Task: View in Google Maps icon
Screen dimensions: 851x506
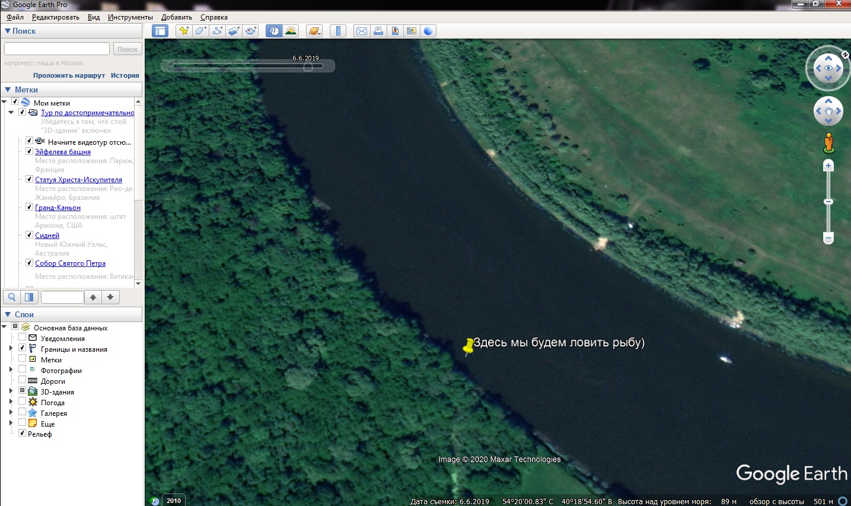Action: point(411,31)
